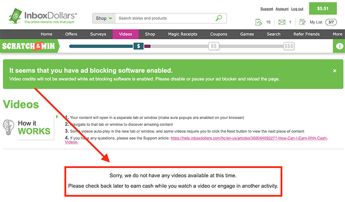This screenshot has height=202, width=345.
Task: Open the 3/7 My List counter
Action: click(x=331, y=22)
